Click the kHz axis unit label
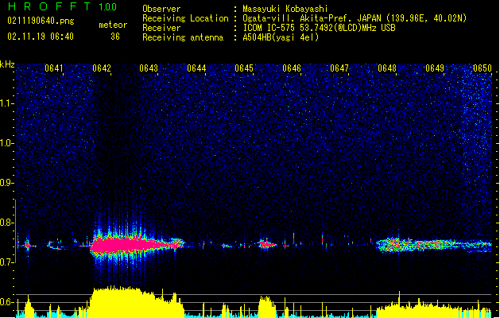 (7, 64)
